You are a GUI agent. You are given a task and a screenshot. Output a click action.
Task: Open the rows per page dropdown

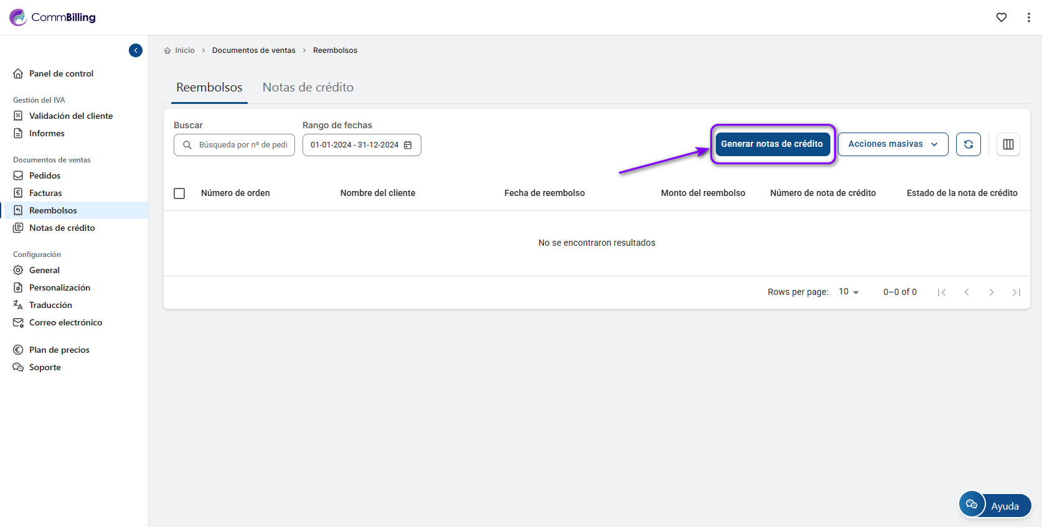[848, 292]
